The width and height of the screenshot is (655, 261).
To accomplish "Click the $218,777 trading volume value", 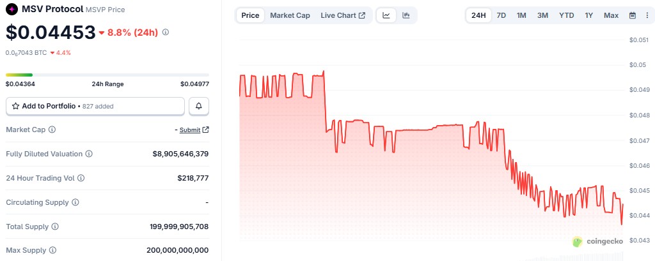I will pyautogui.click(x=193, y=178).
